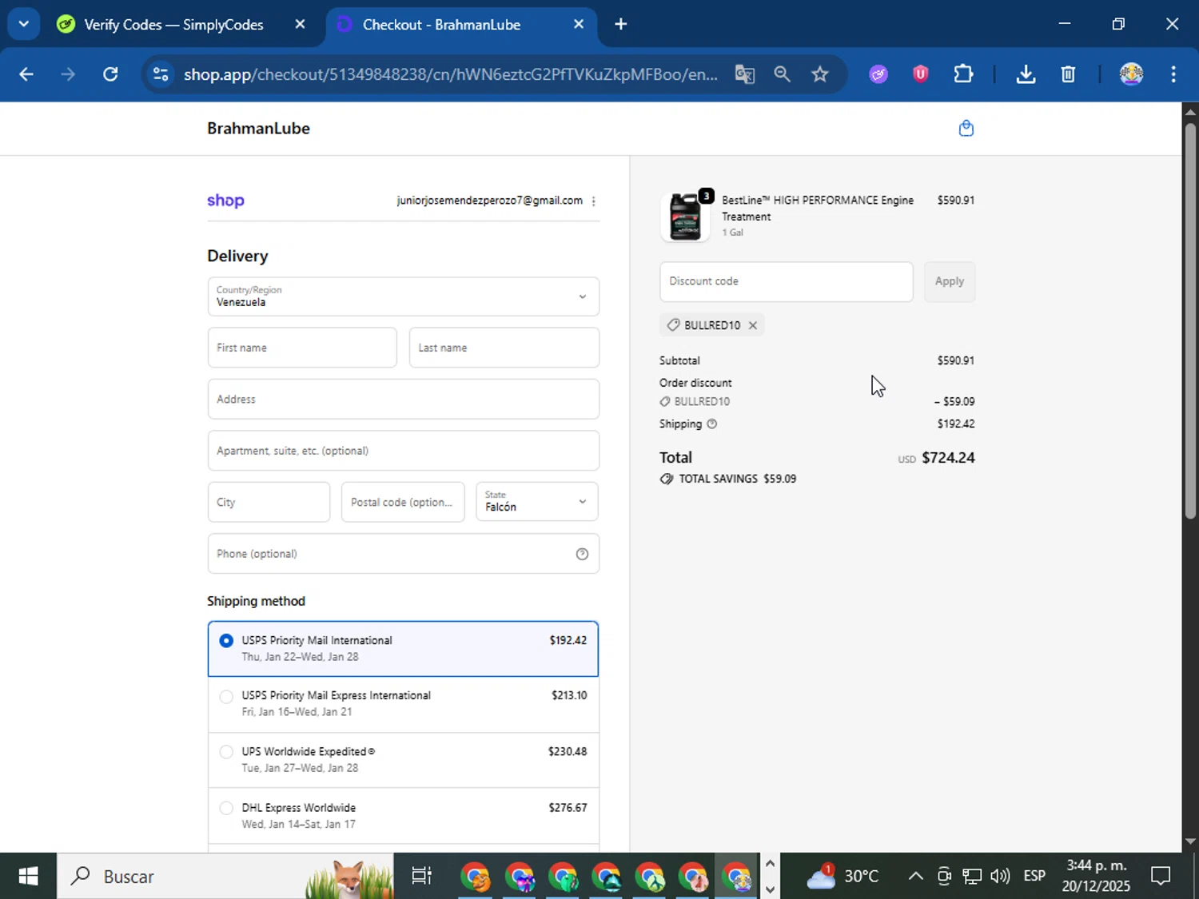Viewport: 1199px width, 899px height.
Task: Select USPS Priority Mail Express International
Action: (403, 704)
